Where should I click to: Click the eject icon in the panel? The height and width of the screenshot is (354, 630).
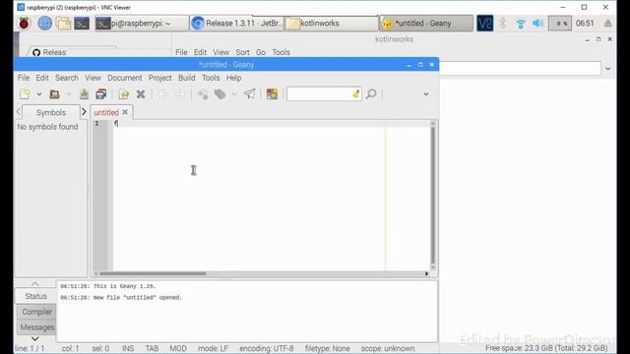[x=608, y=24]
